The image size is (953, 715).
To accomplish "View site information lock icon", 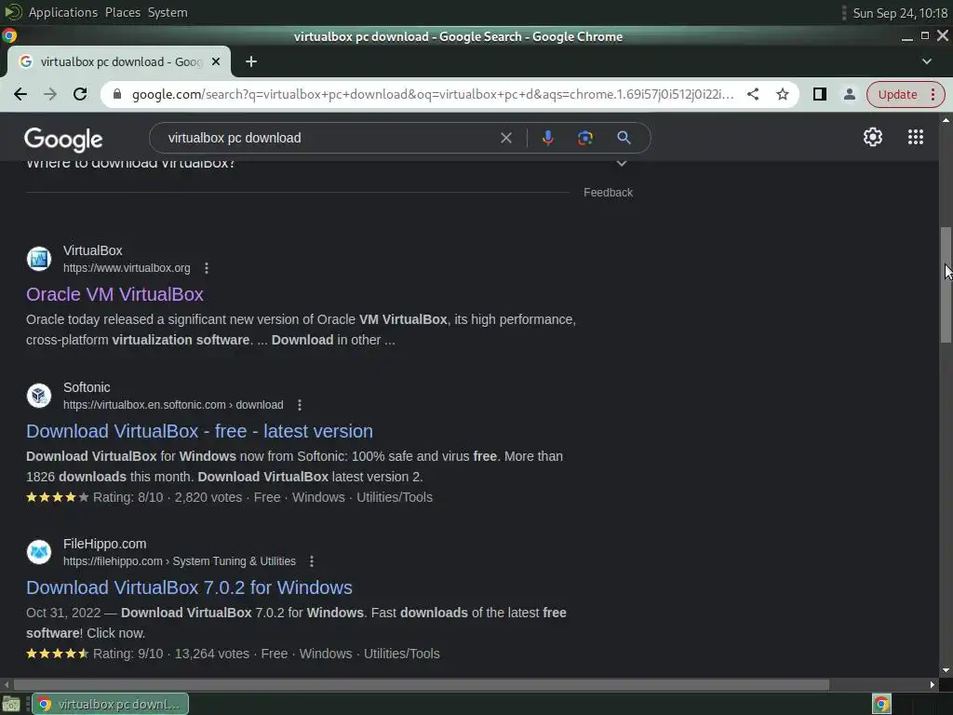I will [117, 94].
